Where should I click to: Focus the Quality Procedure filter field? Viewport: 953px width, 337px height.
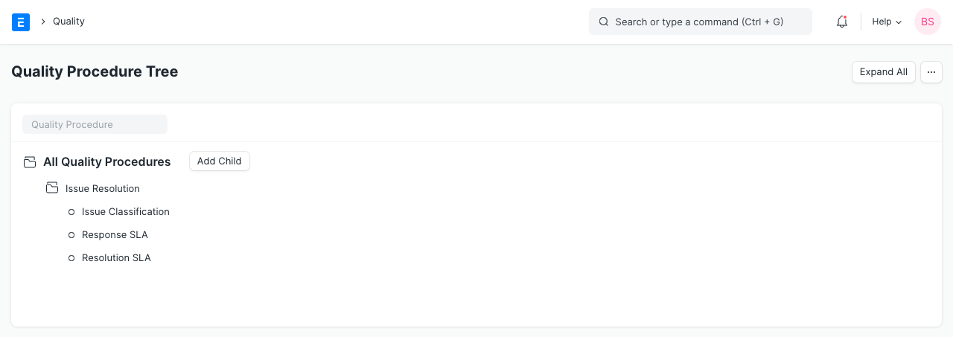(95, 124)
